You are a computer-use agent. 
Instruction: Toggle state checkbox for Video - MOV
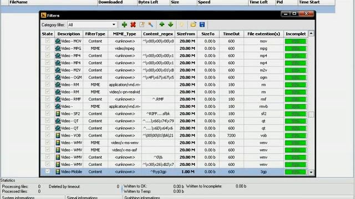(x=48, y=41)
